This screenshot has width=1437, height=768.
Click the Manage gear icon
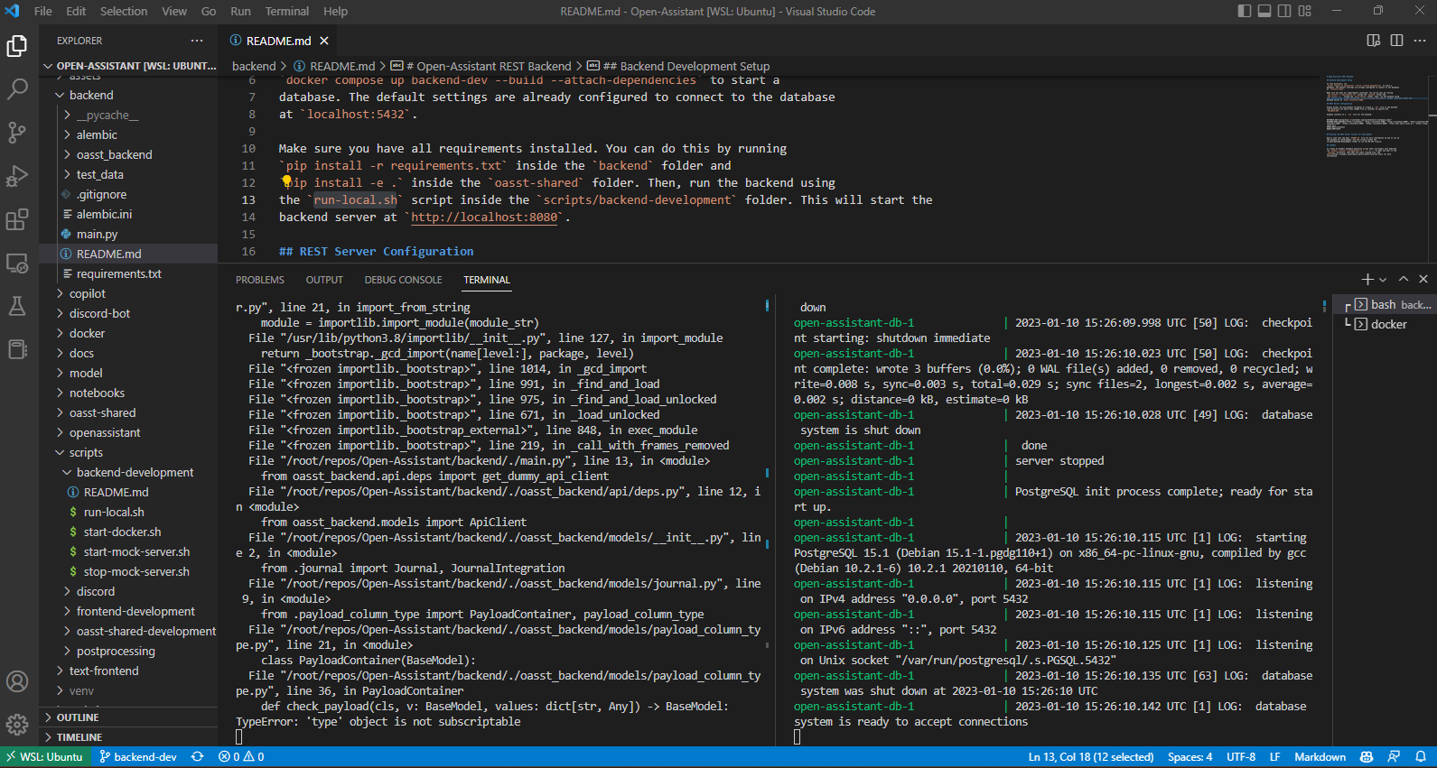click(x=17, y=725)
